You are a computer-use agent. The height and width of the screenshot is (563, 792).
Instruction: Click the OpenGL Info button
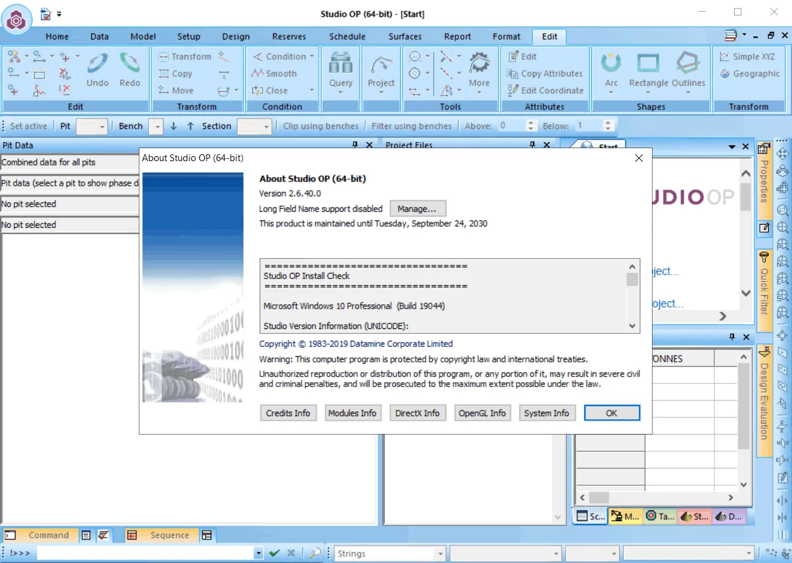(482, 413)
